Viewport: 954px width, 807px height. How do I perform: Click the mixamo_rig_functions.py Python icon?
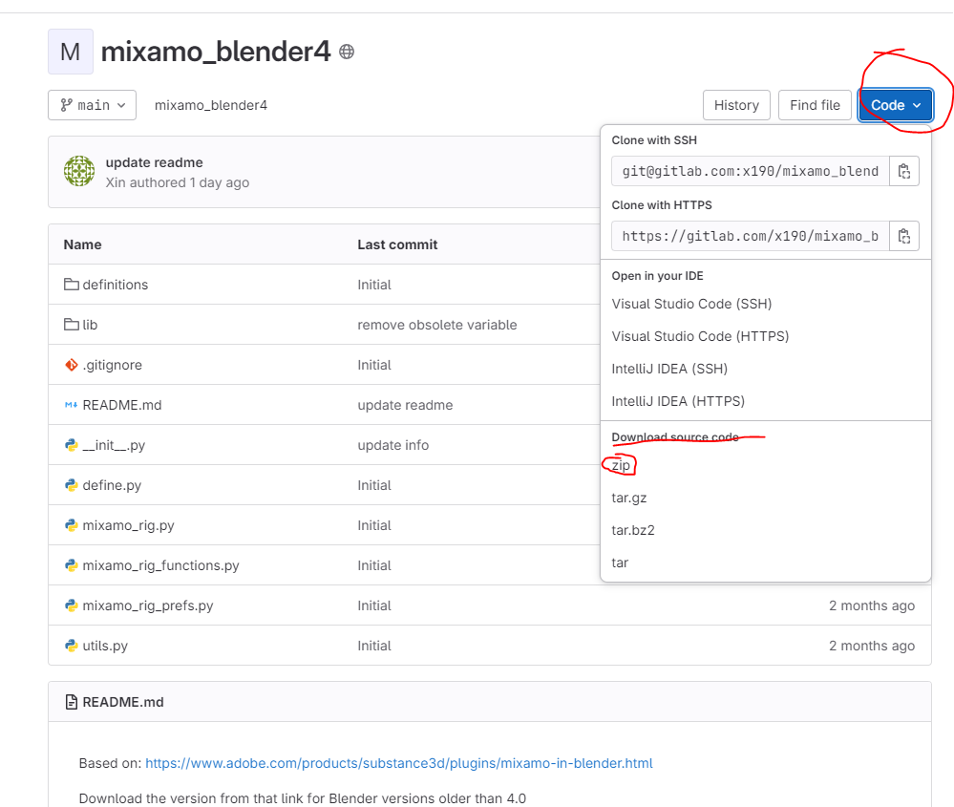(72, 565)
